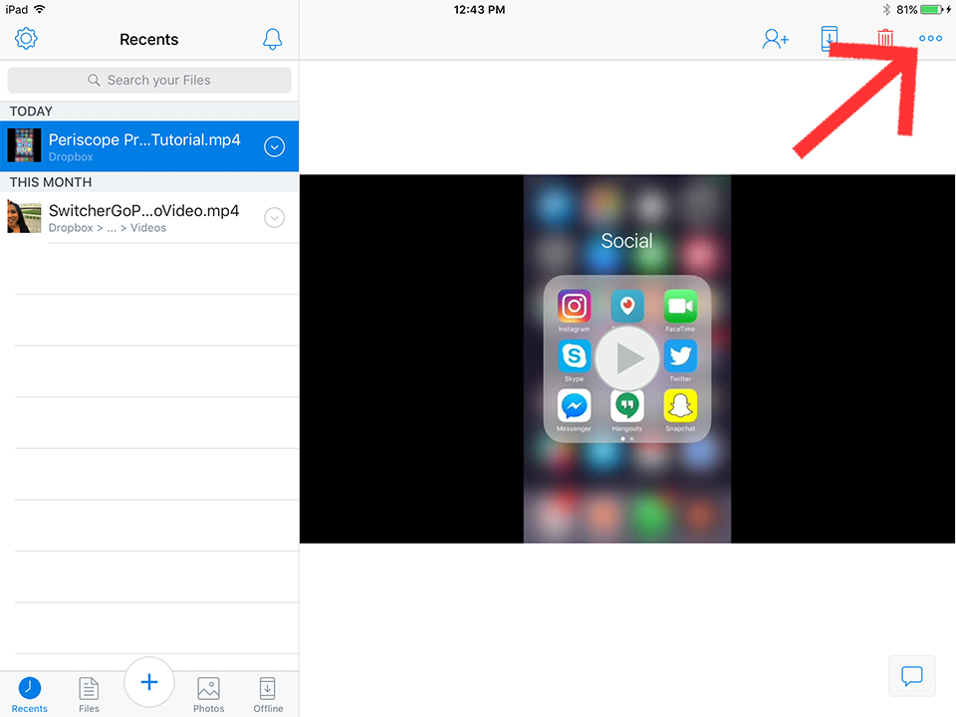Open the Offline tab
This screenshot has height=717, width=956.
coord(268,694)
